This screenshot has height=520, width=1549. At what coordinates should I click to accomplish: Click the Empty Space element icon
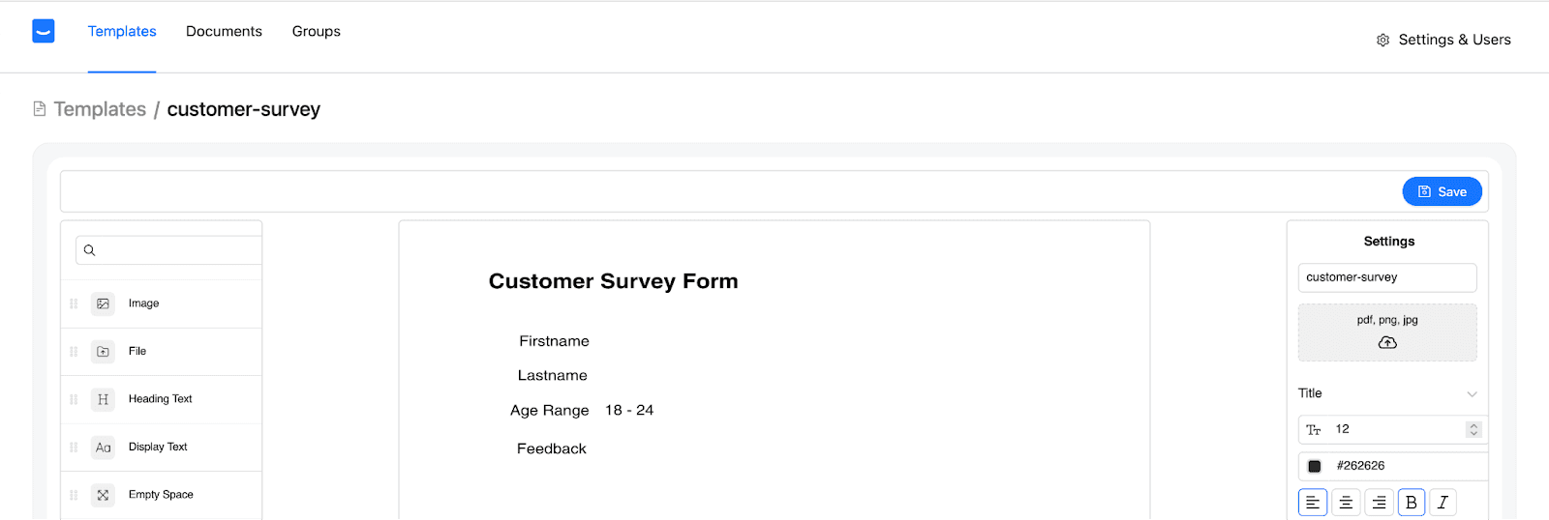tap(103, 495)
